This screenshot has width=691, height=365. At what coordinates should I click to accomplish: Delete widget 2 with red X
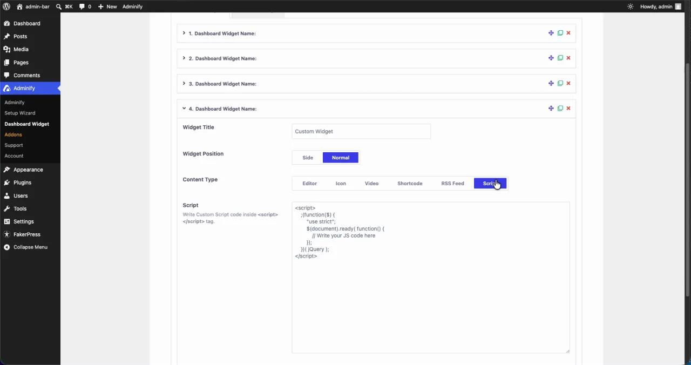click(x=568, y=58)
